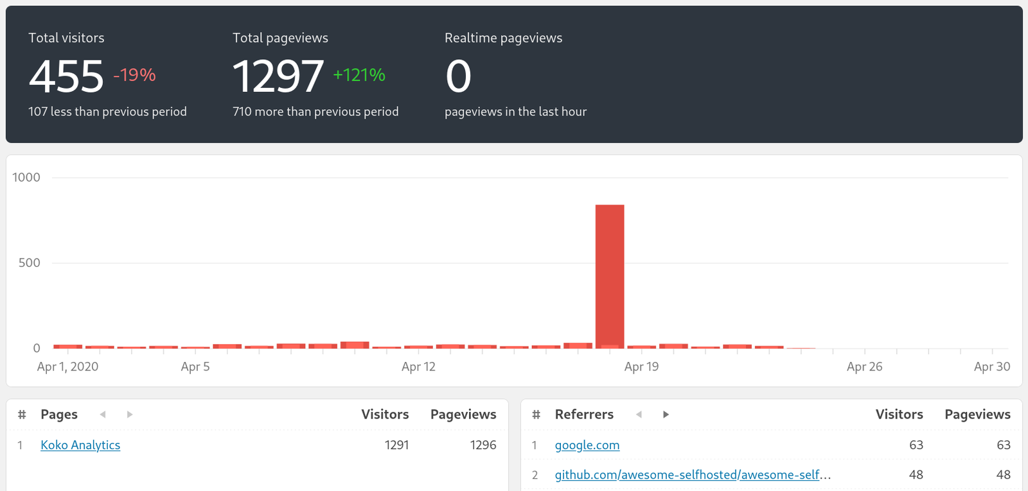Open the github.com awesome-selfhosted referrer link
The width and height of the screenshot is (1028, 491).
click(x=693, y=475)
